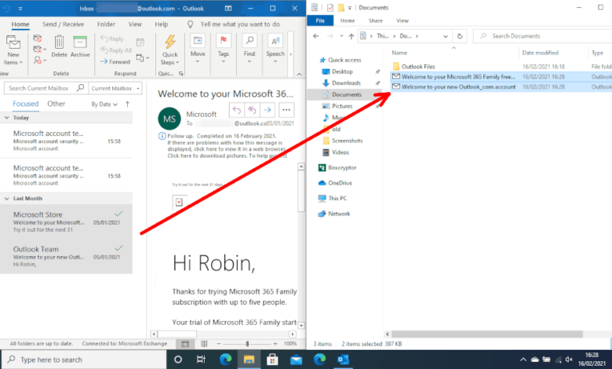
Task: Select Welcome to your new Outlook_com account file
Action: click(459, 86)
